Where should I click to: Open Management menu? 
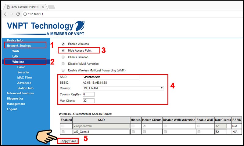click(x=16, y=104)
